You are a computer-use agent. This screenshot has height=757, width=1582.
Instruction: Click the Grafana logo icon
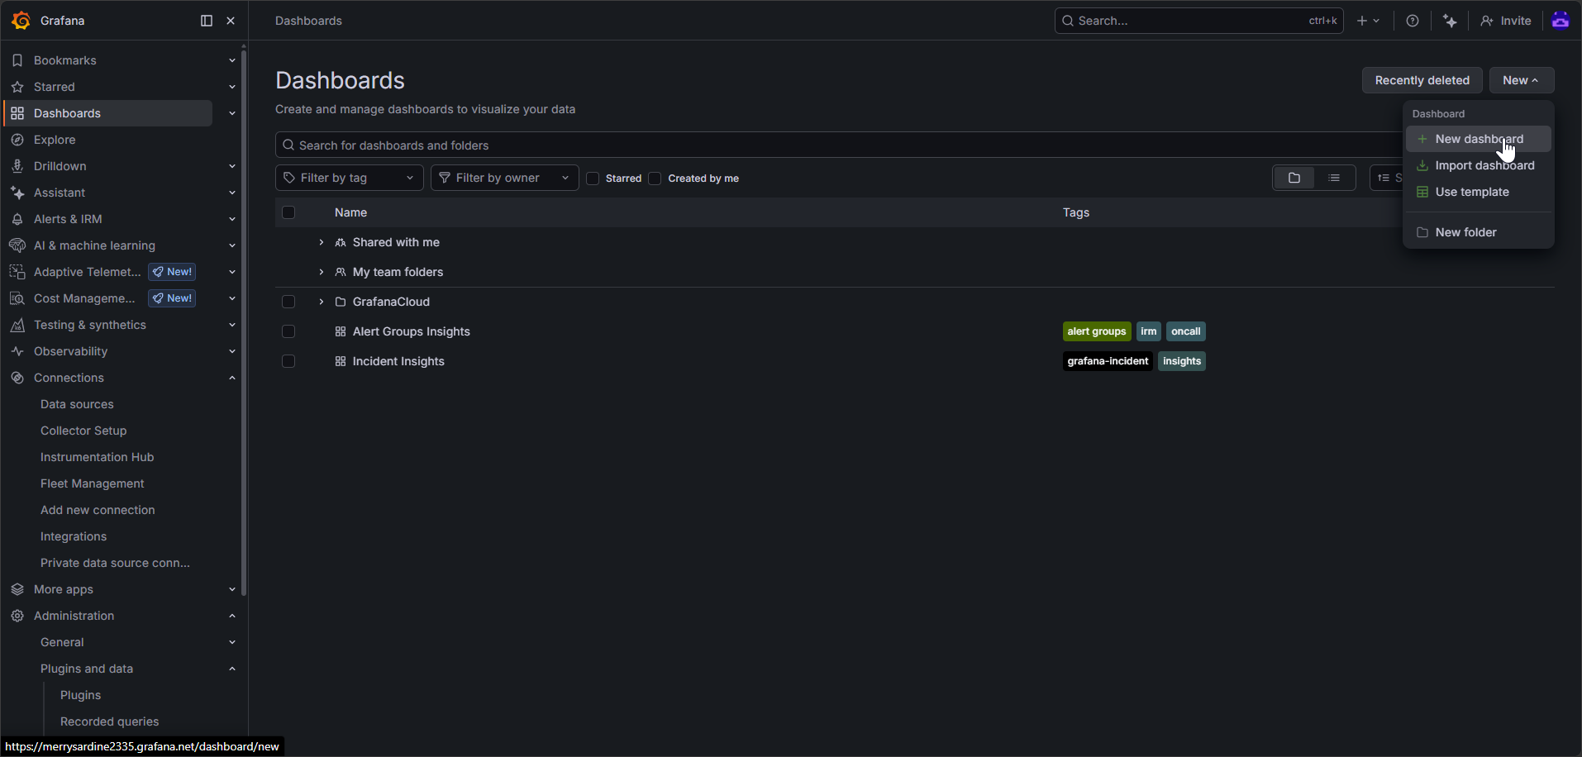click(21, 21)
